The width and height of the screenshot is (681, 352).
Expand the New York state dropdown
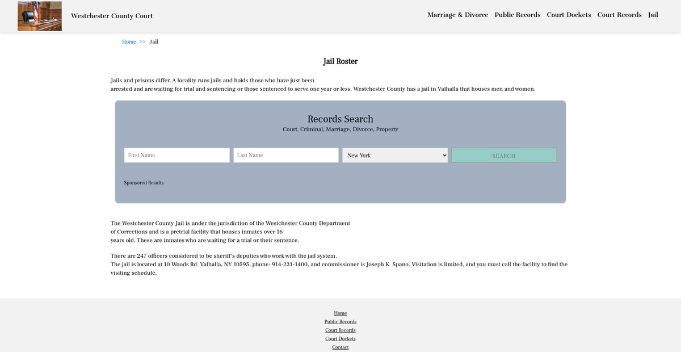pos(395,156)
